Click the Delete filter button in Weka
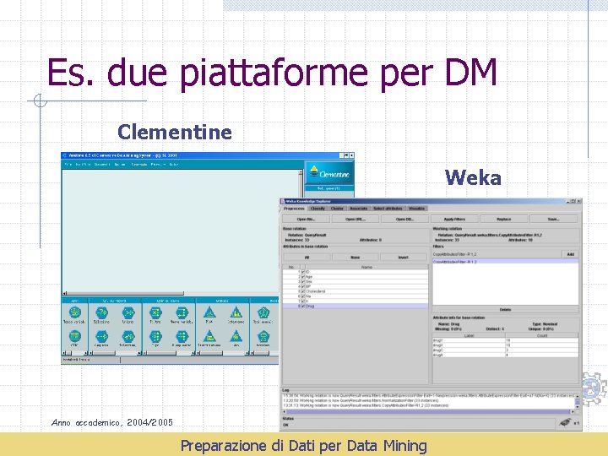The height and width of the screenshot is (456, 608). click(x=505, y=309)
